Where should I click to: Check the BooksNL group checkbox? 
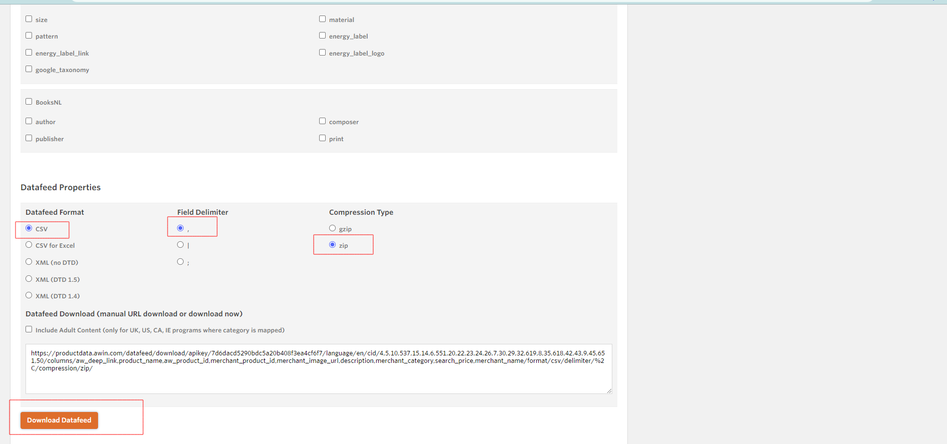click(x=29, y=102)
